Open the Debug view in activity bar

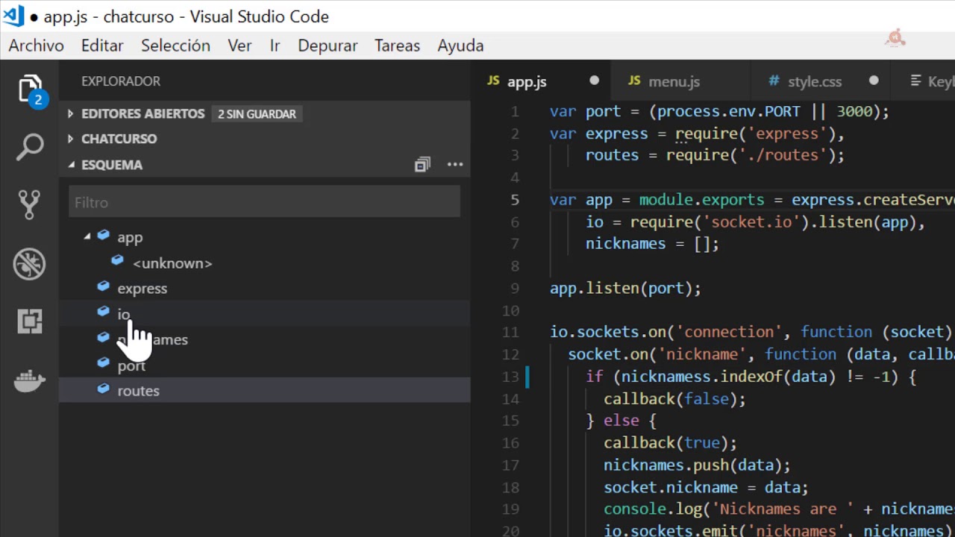[30, 264]
